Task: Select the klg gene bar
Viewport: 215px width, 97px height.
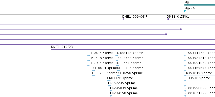Action: [200, 5]
